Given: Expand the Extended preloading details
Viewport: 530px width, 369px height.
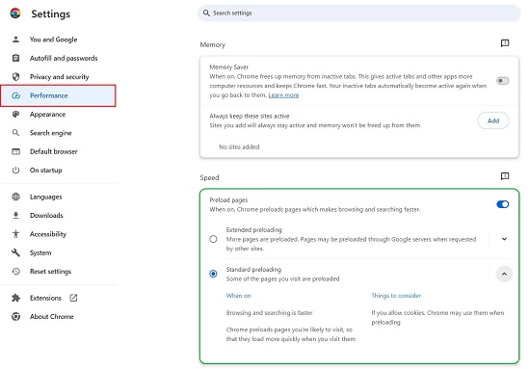Looking at the screenshot, I should (x=504, y=239).
